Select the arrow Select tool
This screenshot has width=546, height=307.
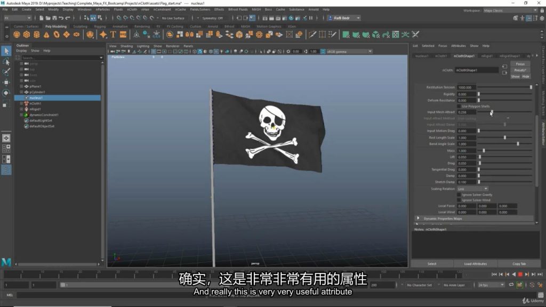[x=6, y=51]
